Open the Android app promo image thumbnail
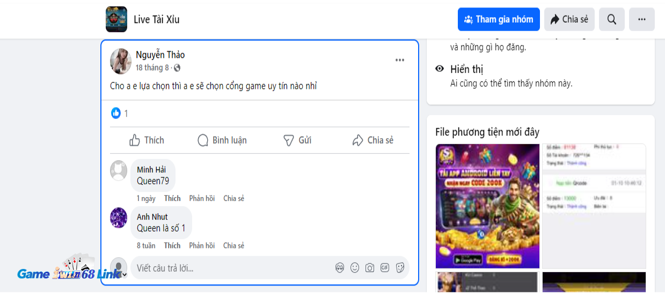 (x=487, y=206)
